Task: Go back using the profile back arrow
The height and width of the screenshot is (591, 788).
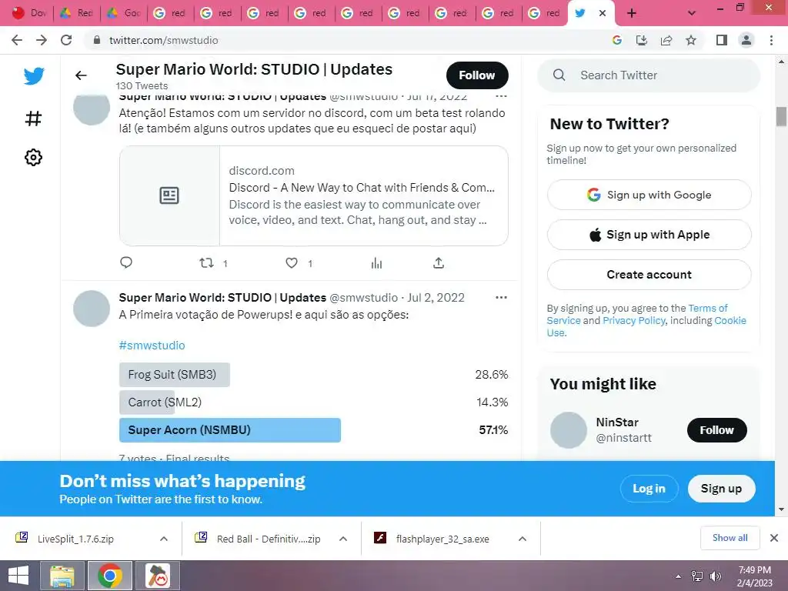Action: [81, 75]
